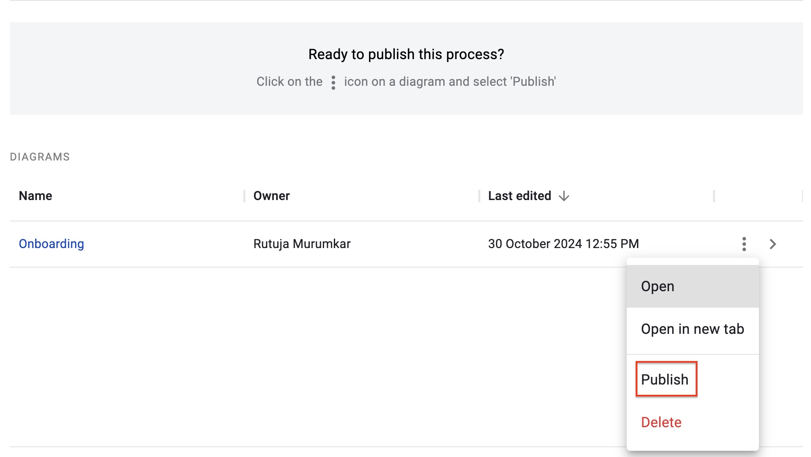Viewport: 811px width, 457px height.
Task: Select date 30 October 2024 12:55 PM
Action: (564, 244)
